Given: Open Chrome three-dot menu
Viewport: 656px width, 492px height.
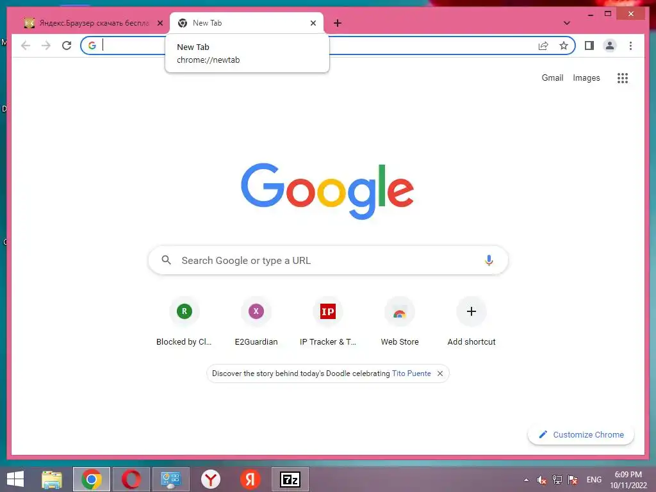Looking at the screenshot, I should 630,45.
